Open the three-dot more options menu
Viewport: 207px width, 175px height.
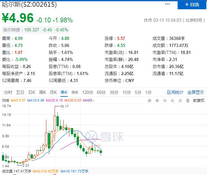click(x=167, y=4)
